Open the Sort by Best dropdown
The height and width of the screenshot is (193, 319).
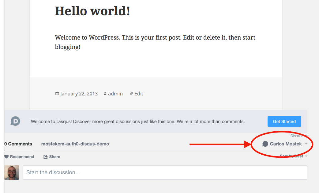(293, 156)
